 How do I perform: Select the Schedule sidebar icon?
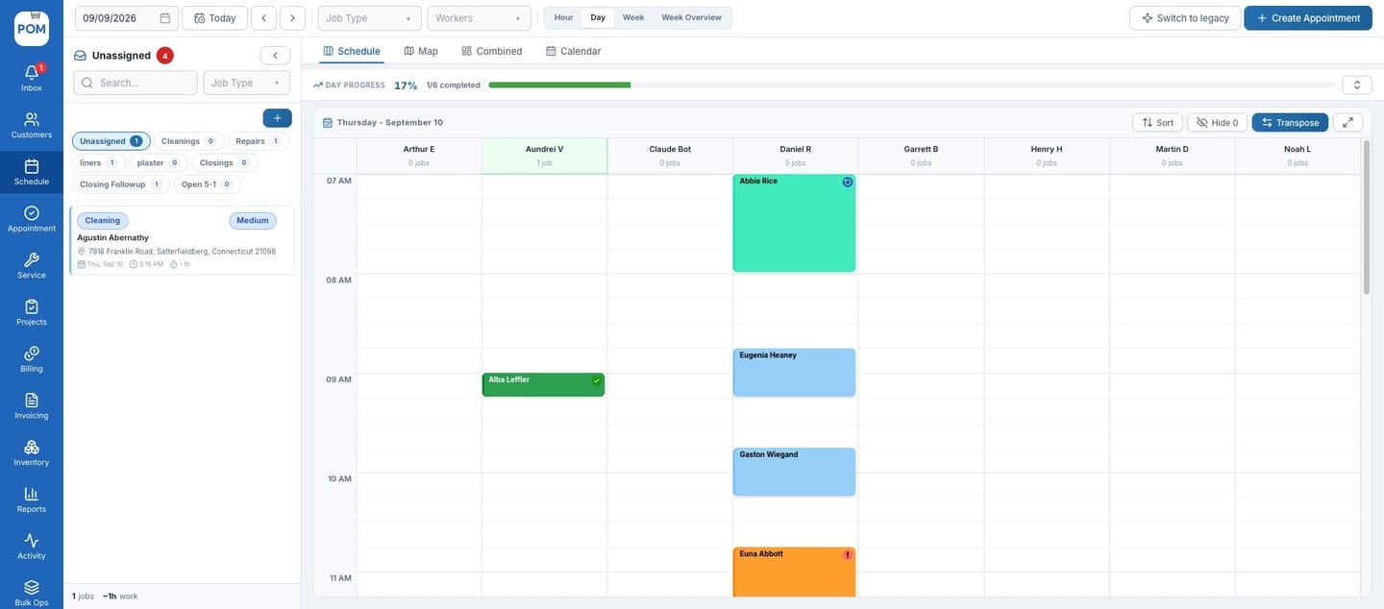pos(32,172)
